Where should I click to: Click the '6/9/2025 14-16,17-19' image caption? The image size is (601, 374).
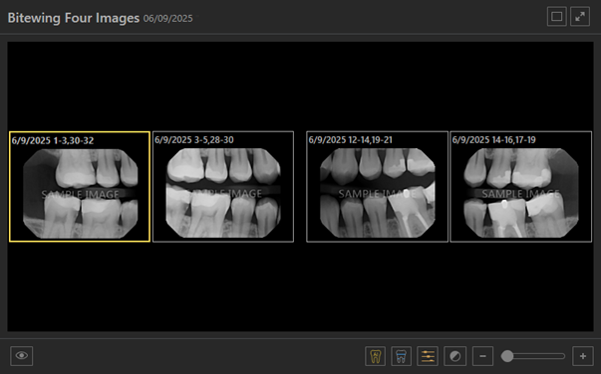tap(493, 140)
